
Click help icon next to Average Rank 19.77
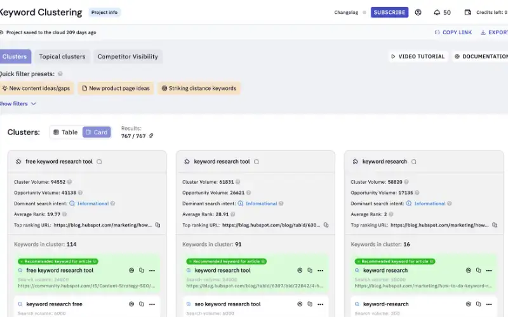[x=65, y=214]
